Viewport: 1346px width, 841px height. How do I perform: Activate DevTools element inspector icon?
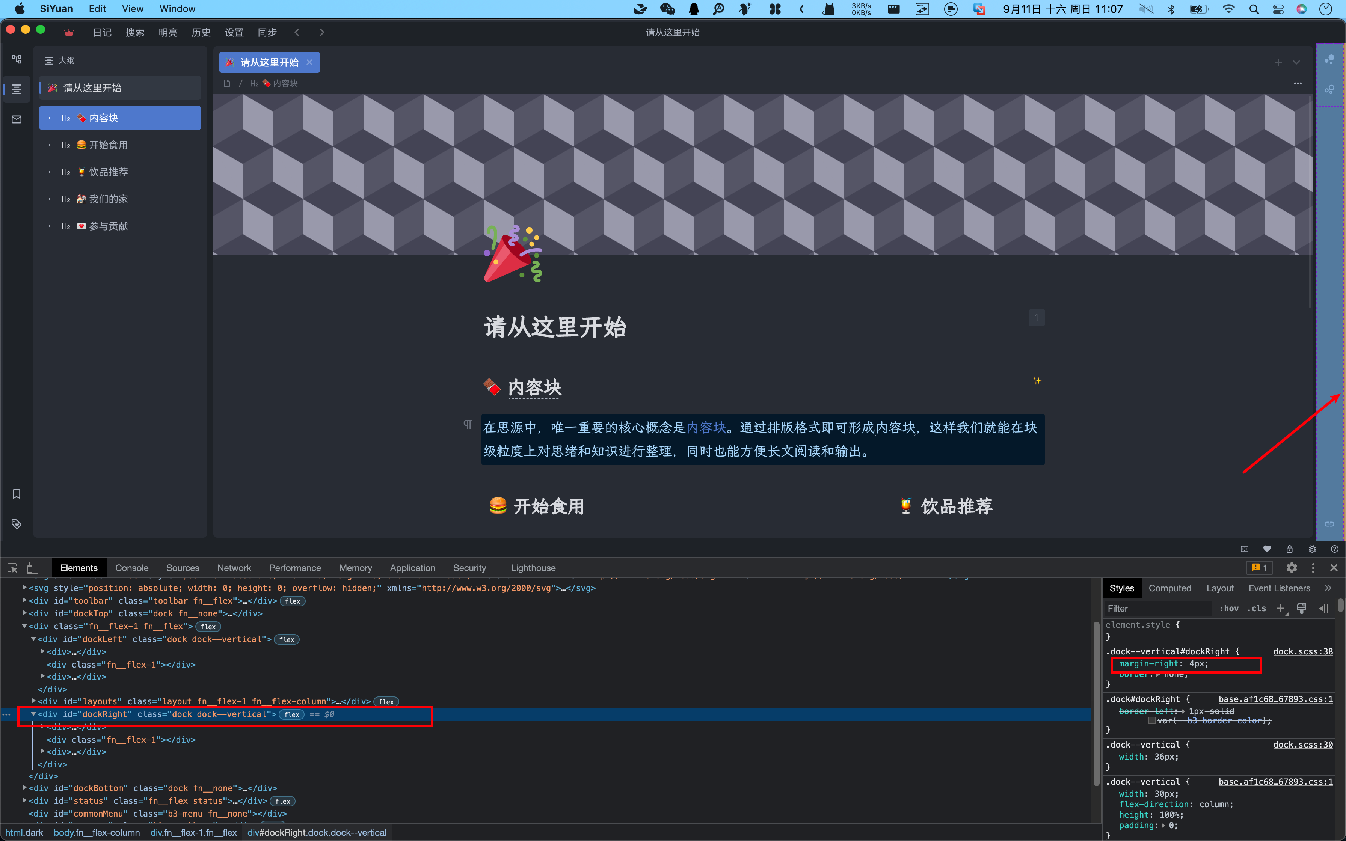(12, 568)
